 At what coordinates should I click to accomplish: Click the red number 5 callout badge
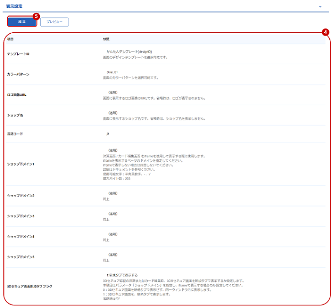(36, 16)
